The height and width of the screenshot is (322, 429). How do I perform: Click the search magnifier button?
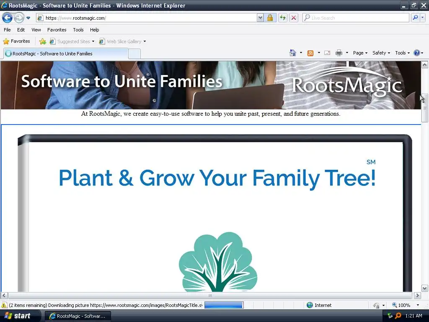[x=415, y=18]
